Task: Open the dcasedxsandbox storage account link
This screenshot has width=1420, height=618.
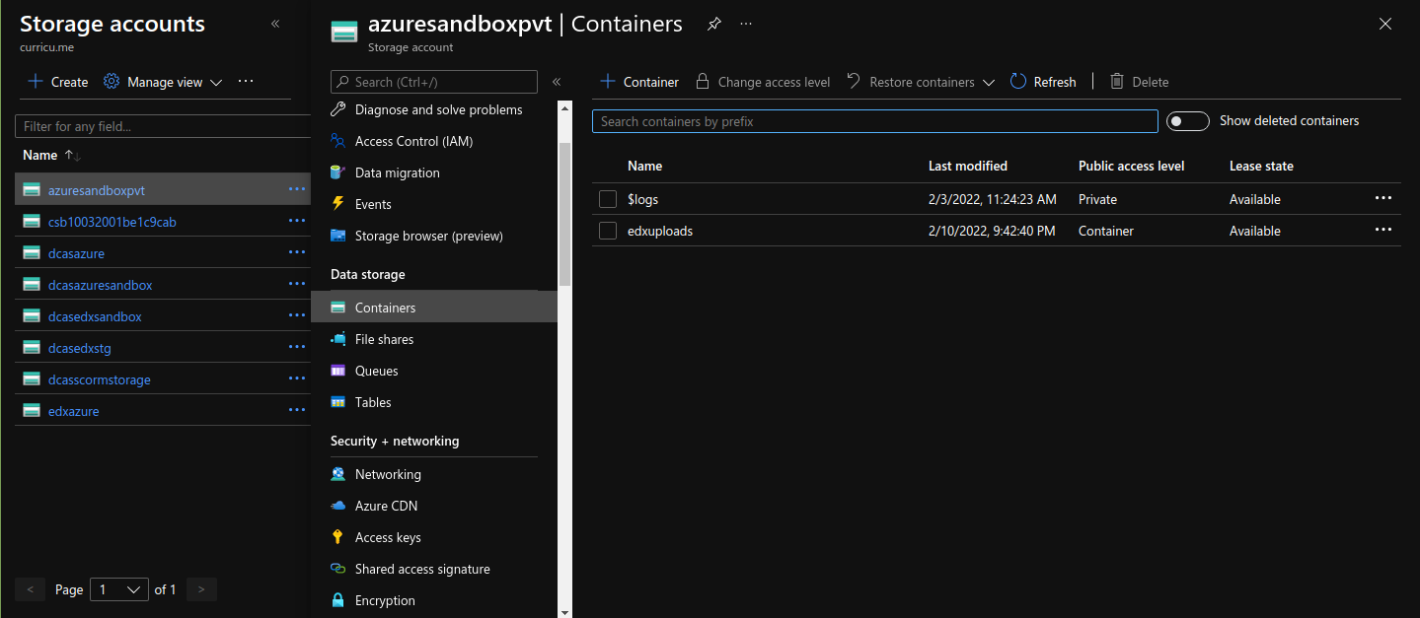Action: pyautogui.click(x=95, y=316)
